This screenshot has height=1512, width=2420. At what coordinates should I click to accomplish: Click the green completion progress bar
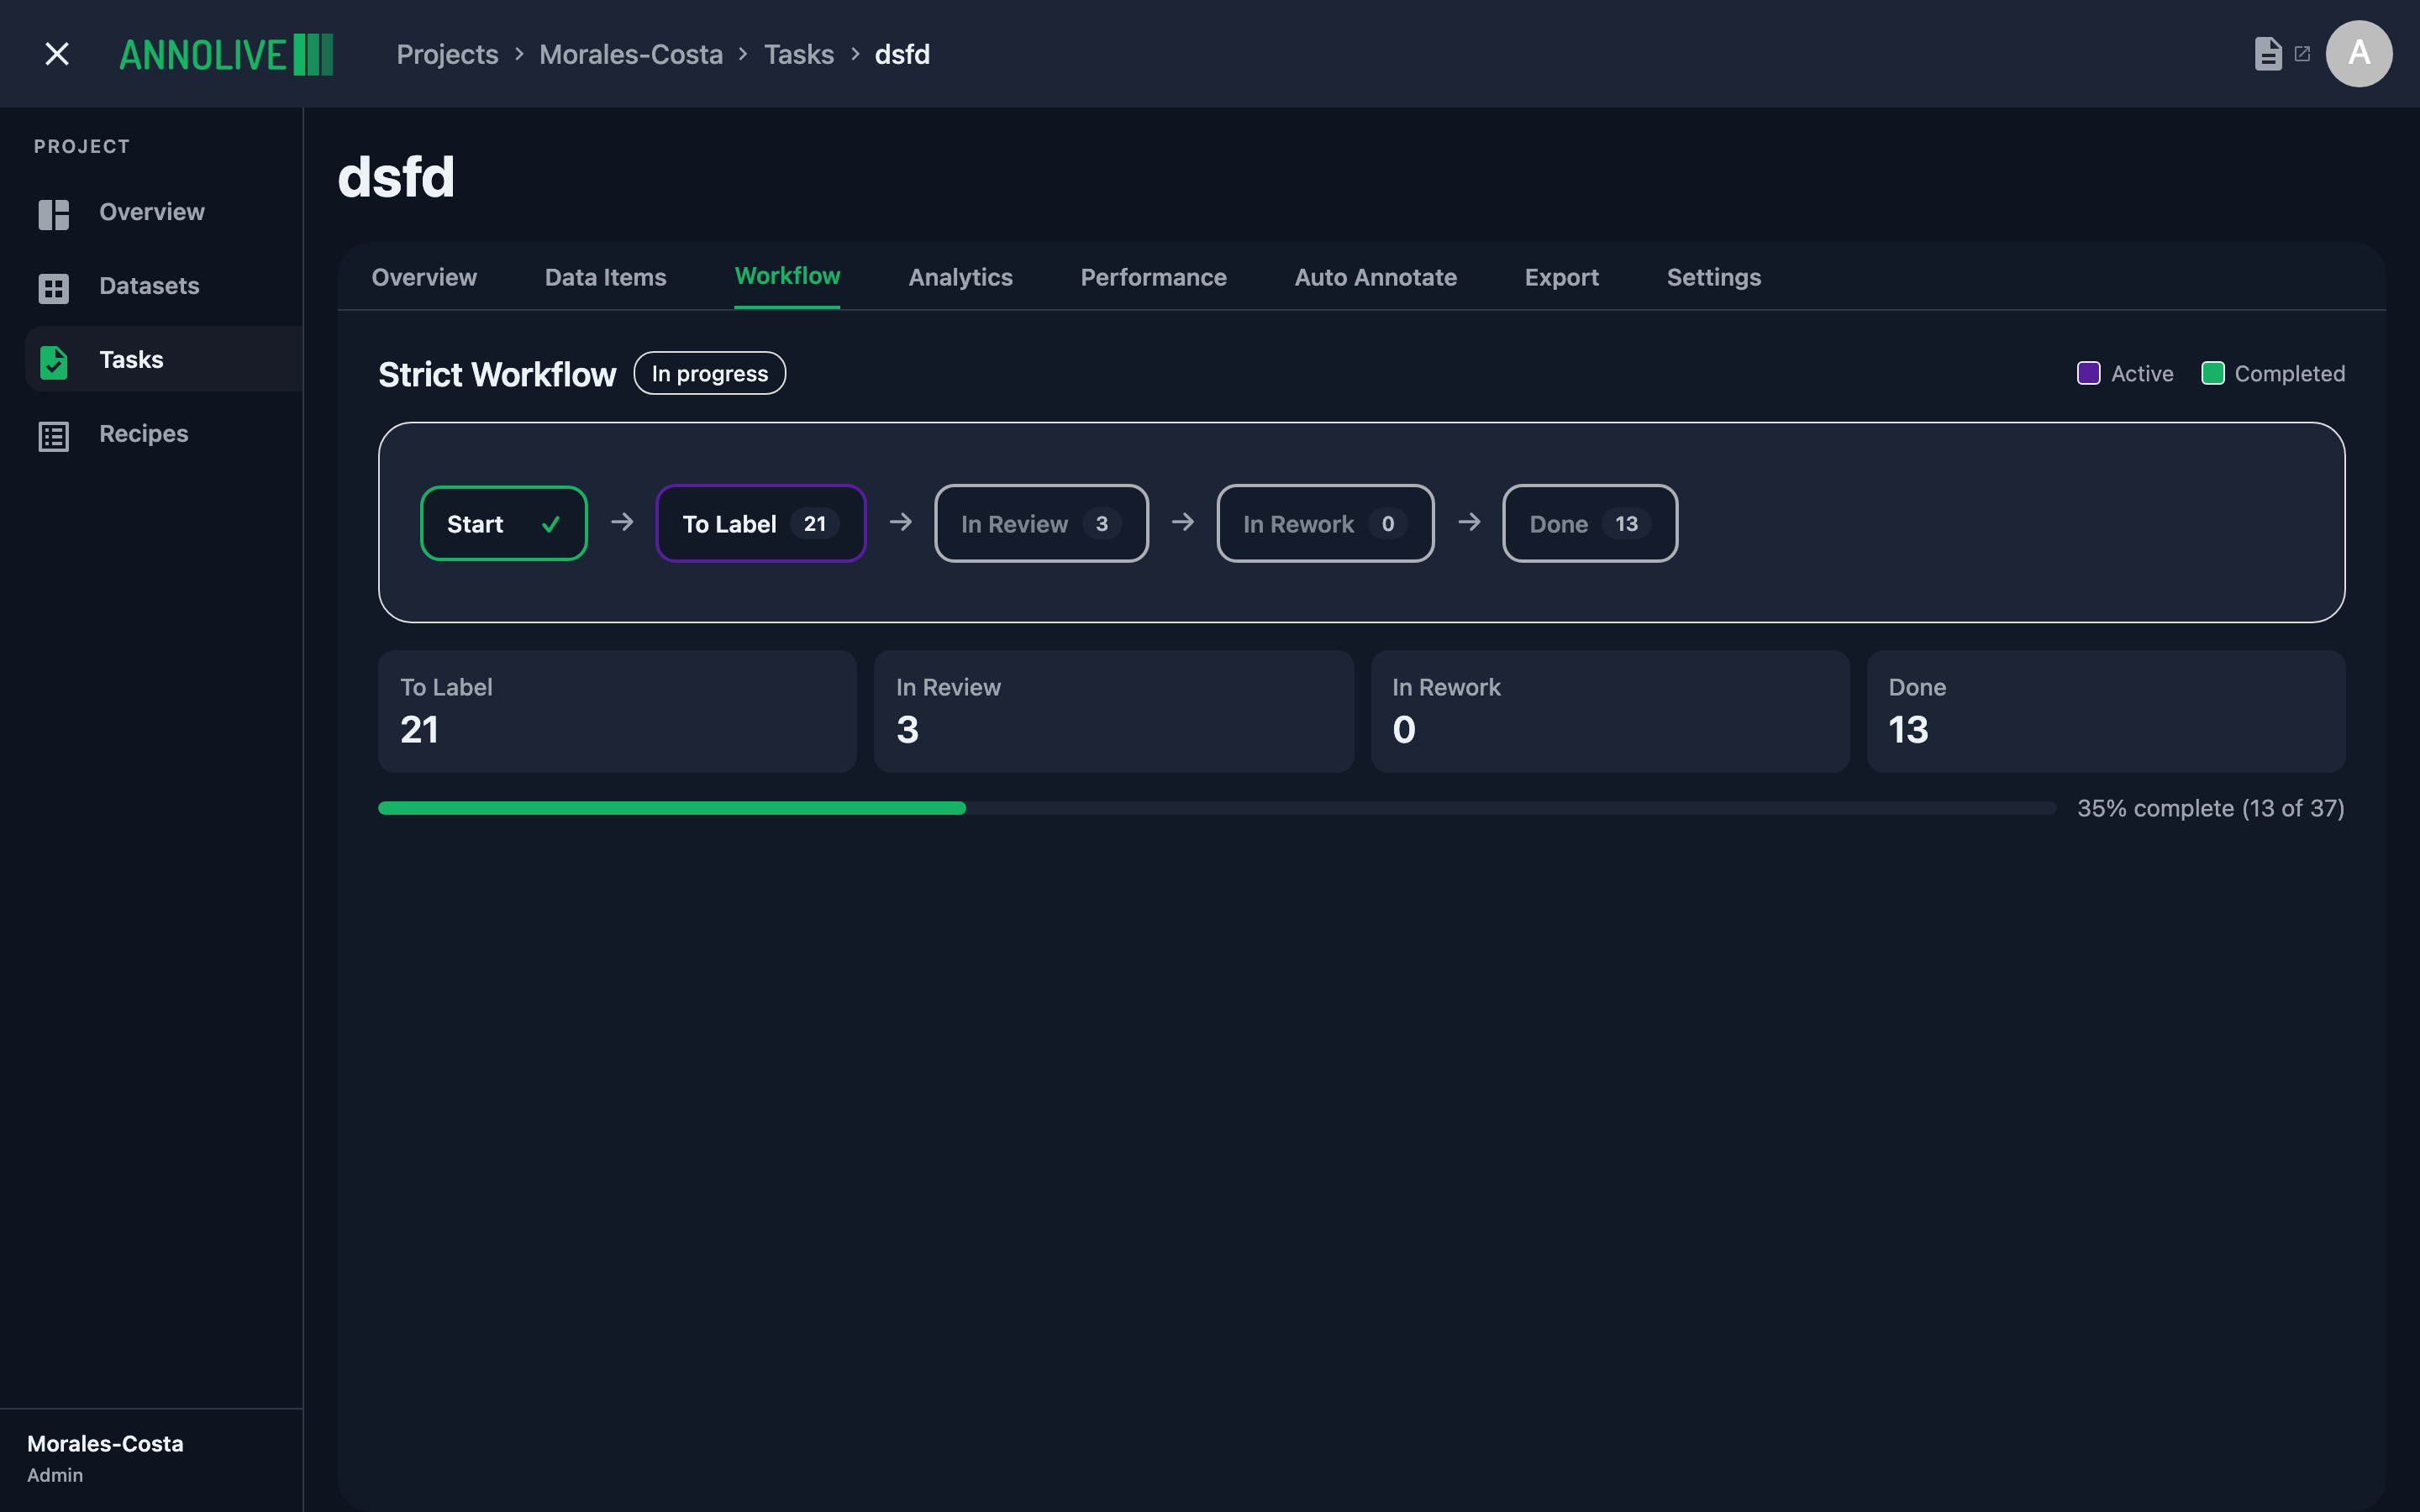(672, 808)
